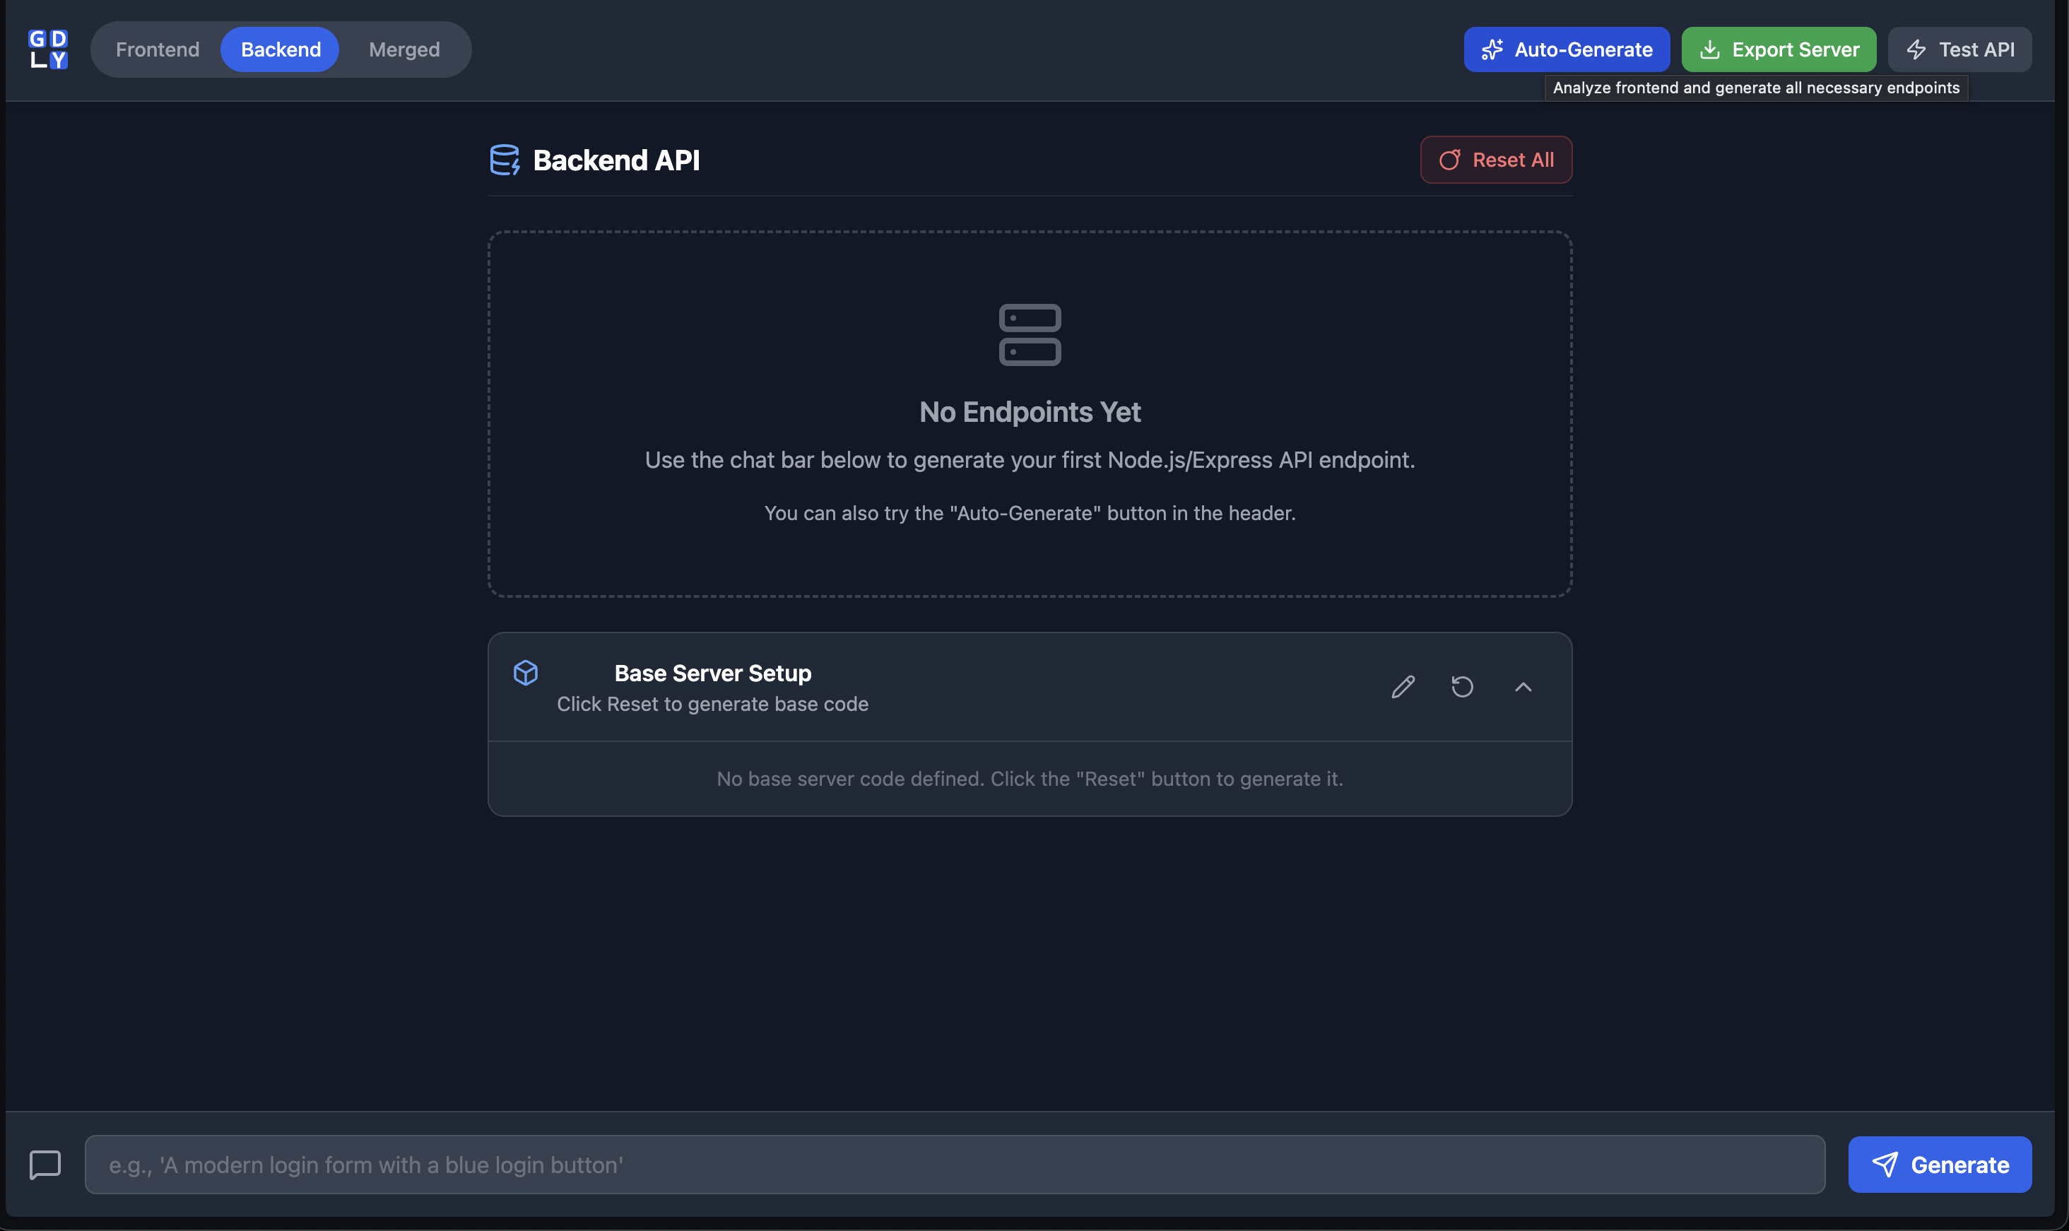Screen dimensions: 2069x1231
Task: Click the Backend API database icon
Action: (x=505, y=159)
